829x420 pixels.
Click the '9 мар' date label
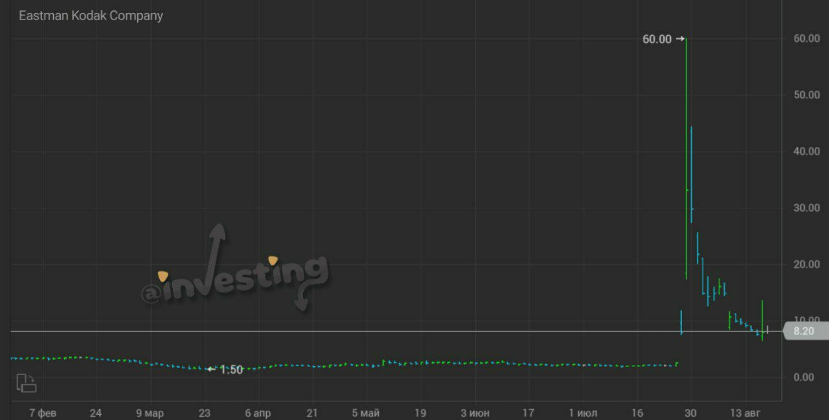point(150,413)
